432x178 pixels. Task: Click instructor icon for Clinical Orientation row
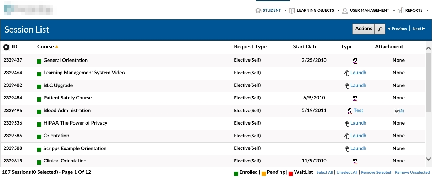tap(355, 161)
